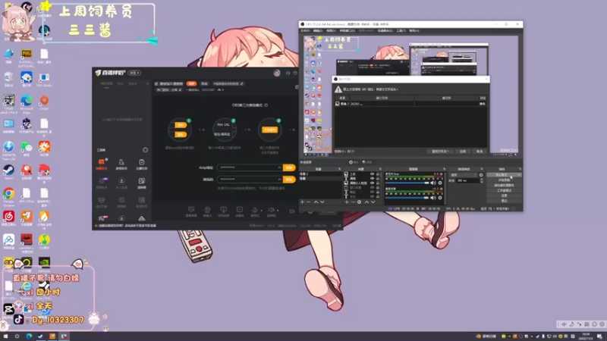This screenshot has height=341, width=607.
Task: Move OBS source up with arrow
Action: click(x=366, y=202)
